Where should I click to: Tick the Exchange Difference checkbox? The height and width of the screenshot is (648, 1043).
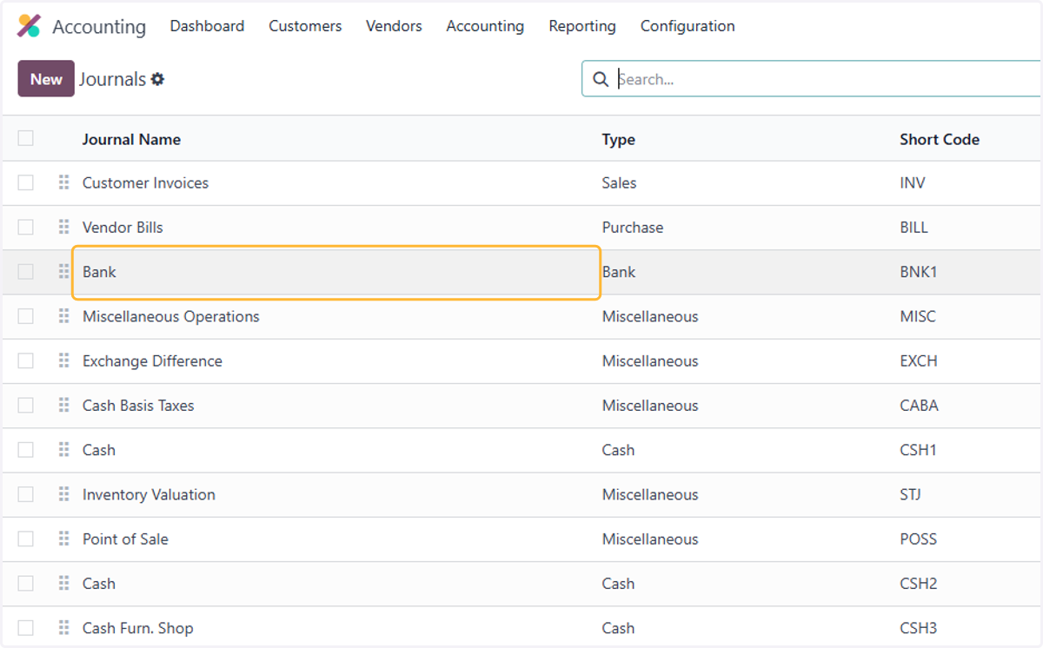25,360
